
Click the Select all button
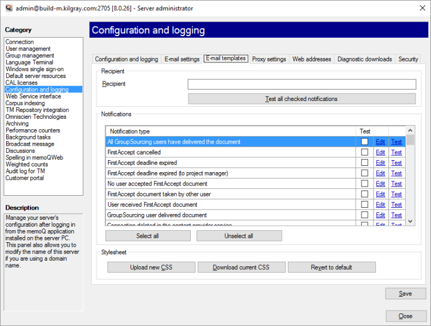tap(148, 236)
